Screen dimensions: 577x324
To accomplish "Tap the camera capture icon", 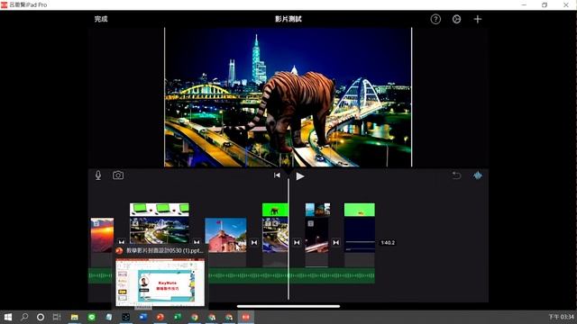I will [118, 175].
